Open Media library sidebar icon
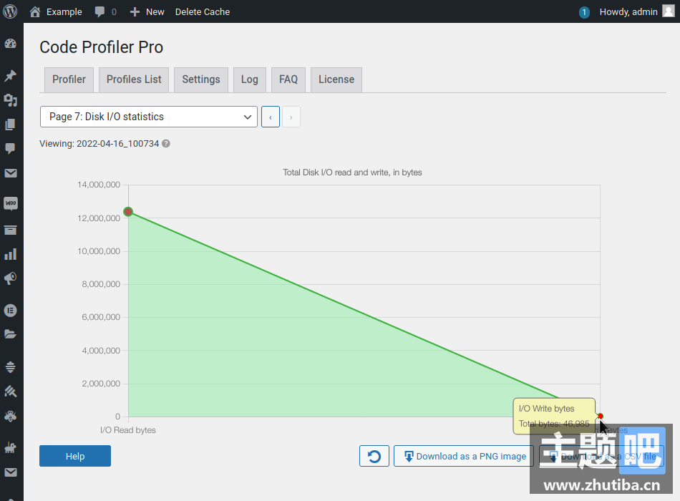Screen dimensions: 680x501 (11, 101)
